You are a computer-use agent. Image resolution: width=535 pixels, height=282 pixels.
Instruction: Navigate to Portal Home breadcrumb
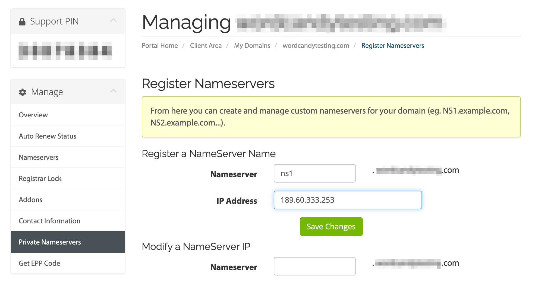pyautogui.click(x=159, y=45)
